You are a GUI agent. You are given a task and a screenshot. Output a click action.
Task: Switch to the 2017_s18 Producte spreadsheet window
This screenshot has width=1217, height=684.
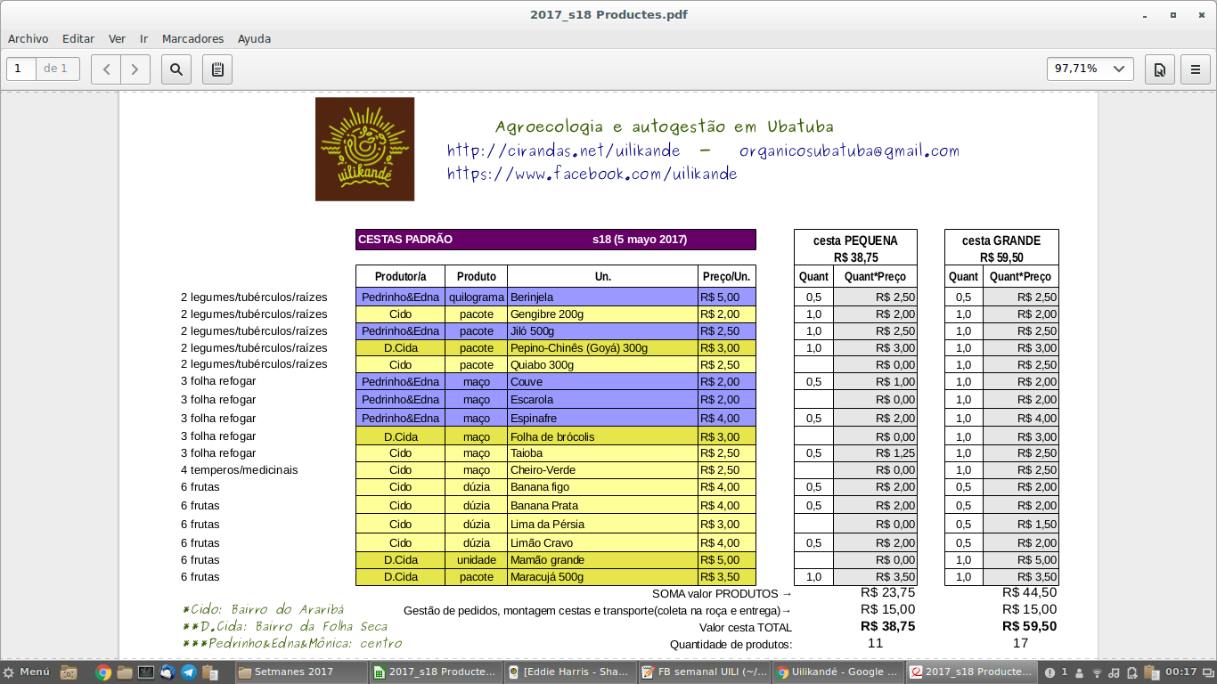click(436, 672)
